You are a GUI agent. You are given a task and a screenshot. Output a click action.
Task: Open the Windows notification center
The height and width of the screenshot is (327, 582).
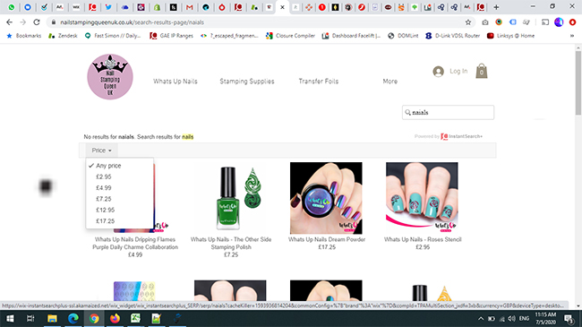pyautogui.click(x=569, y=318)
